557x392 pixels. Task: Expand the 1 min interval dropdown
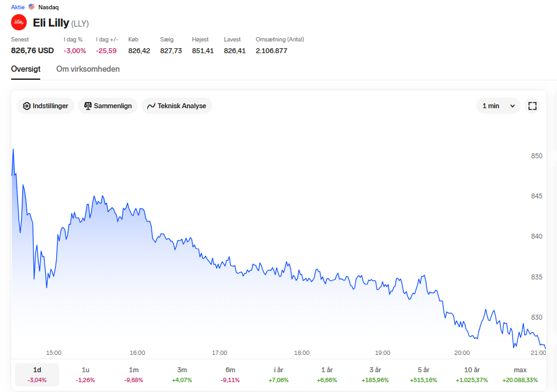[498, 106]
